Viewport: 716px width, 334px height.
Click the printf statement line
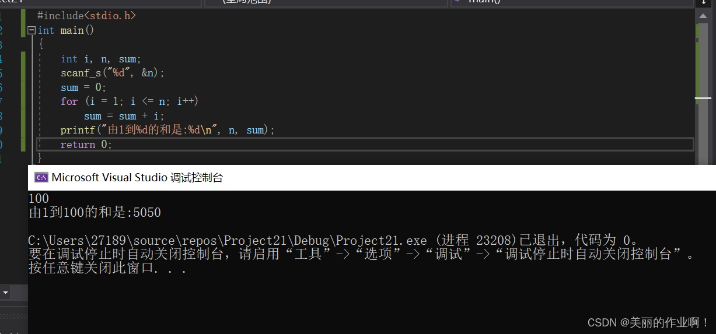(x=167, y=130)
